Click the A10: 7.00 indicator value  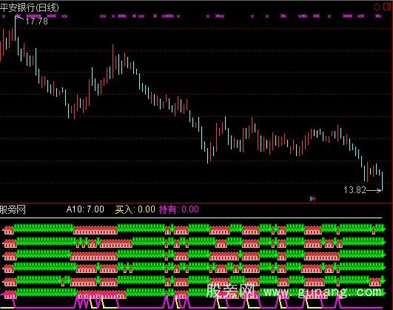[x=85, y=209]
